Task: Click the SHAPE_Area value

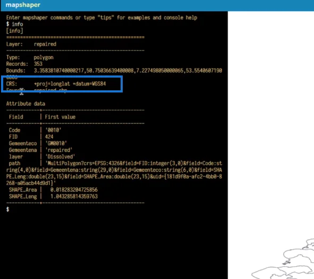Action: (74, 190)
